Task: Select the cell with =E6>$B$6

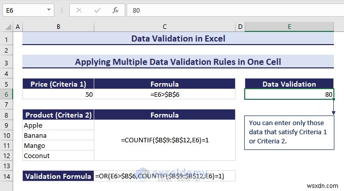Action: 165,95
